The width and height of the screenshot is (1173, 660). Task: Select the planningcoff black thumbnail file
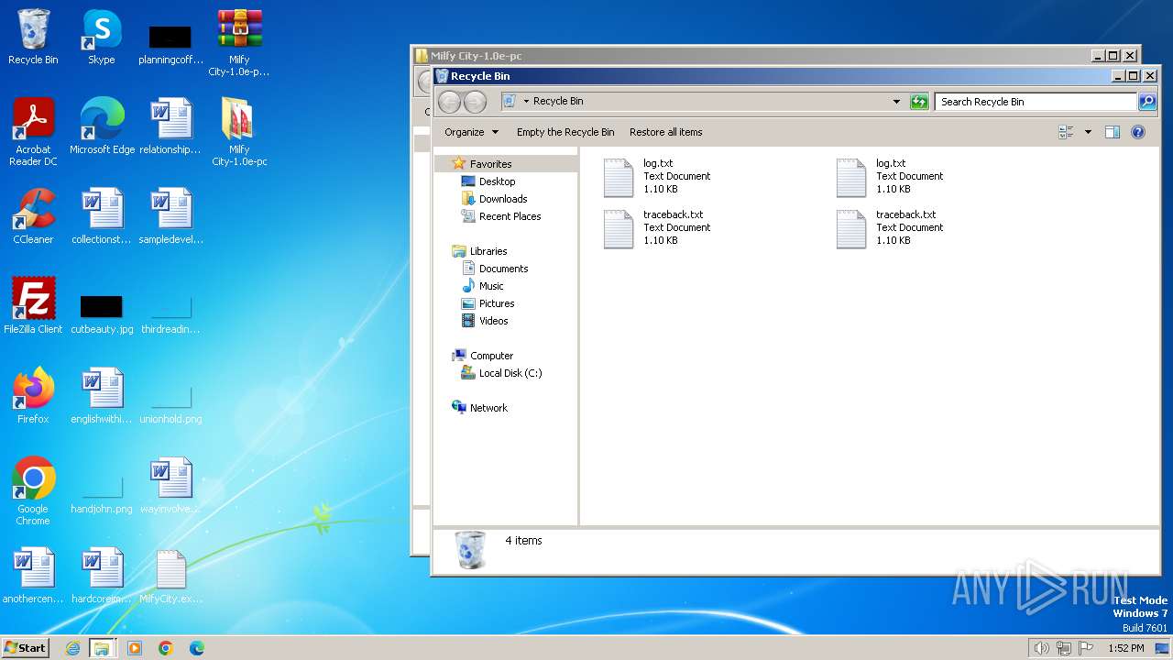(x=170, y=44)
